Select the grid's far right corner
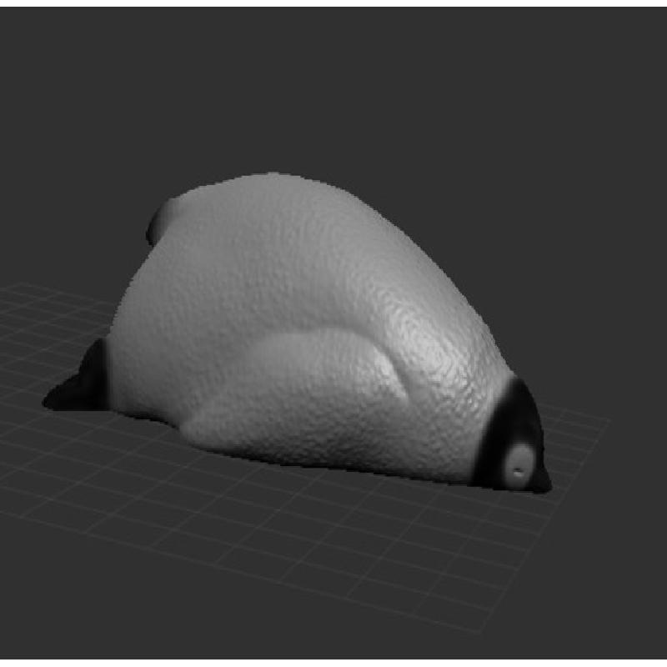The image size is (667, 667). (x=609, y=419)
